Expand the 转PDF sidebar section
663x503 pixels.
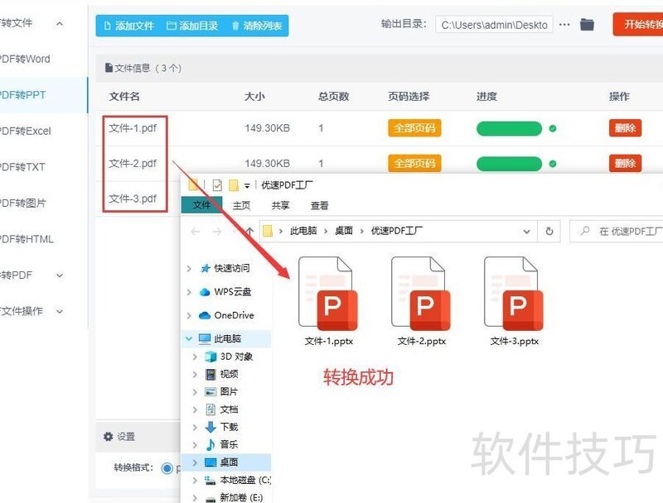coord(59,275)
